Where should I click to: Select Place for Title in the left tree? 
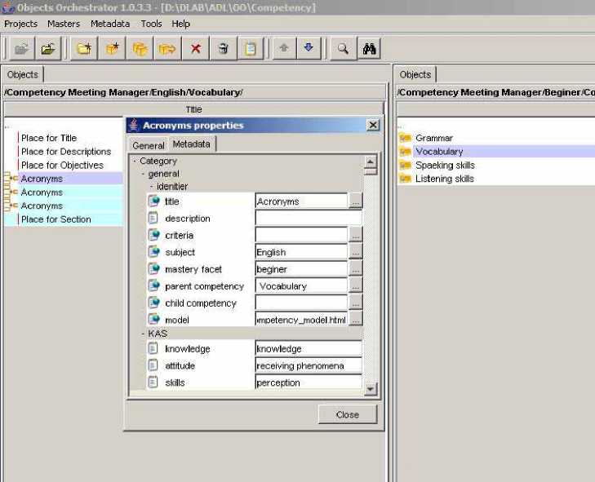tap(49, 138)
